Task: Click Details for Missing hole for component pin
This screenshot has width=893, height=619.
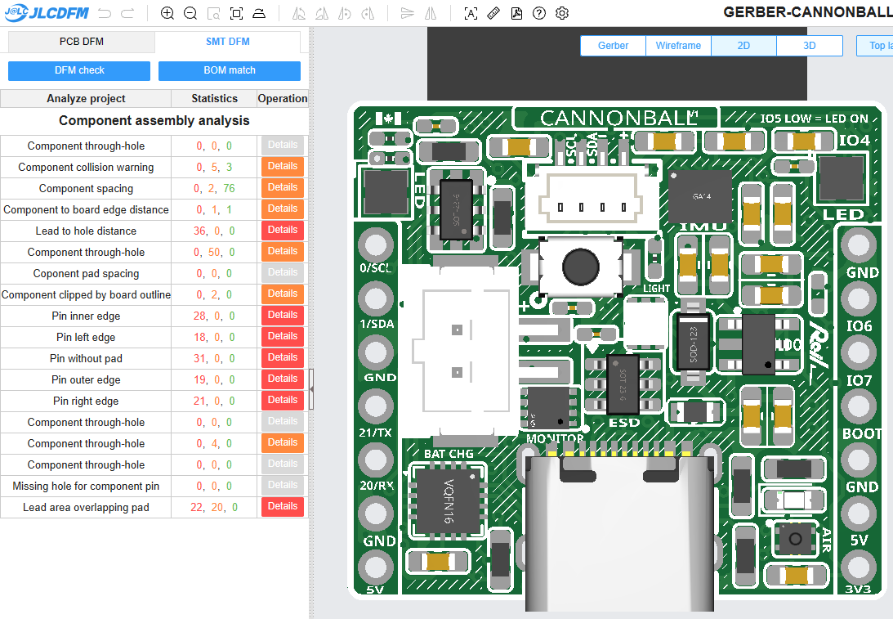Action: point(283,486)
